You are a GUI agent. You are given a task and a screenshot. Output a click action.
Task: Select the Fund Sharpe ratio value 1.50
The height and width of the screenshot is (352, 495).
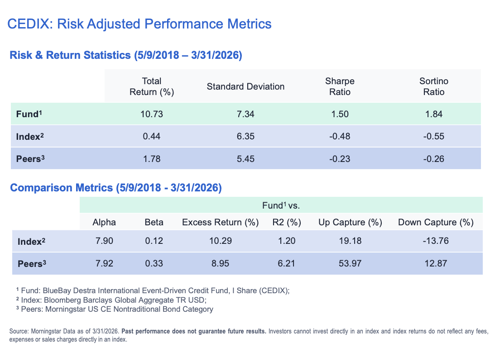click(340, 114)
